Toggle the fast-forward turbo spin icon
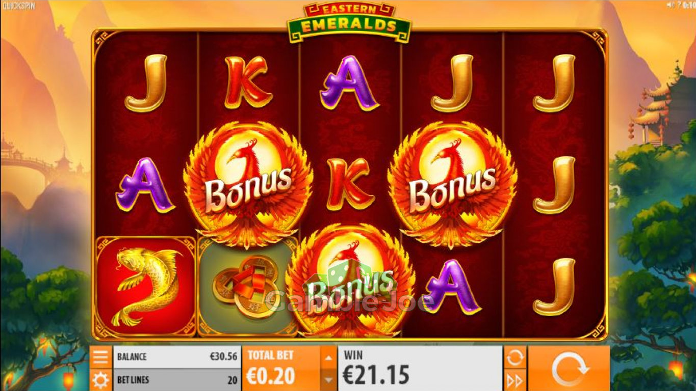The width and height of the screenshot is (696, 391). 515,380
